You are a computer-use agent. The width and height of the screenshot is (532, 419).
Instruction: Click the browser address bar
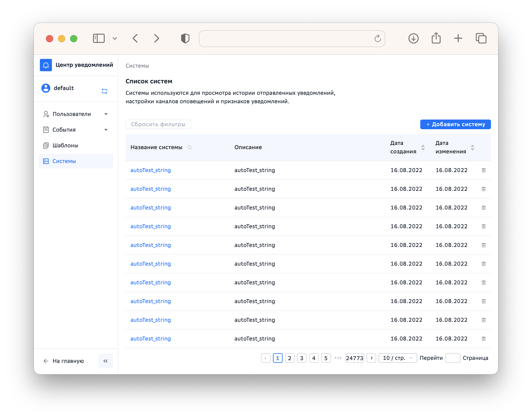pos(292,38)
